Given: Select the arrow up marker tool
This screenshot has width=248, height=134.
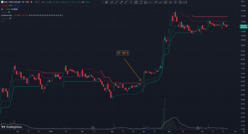Looking at the screenshot, I should coord(170,2).
